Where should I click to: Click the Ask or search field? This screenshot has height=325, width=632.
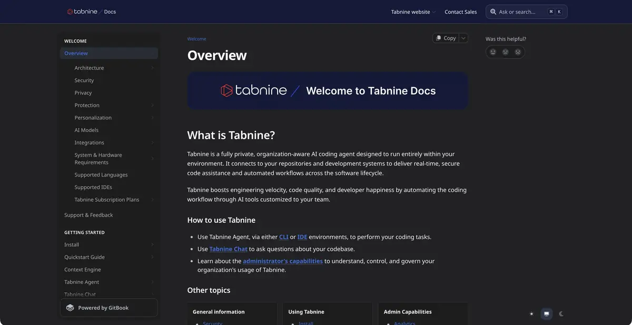point(526,12)
